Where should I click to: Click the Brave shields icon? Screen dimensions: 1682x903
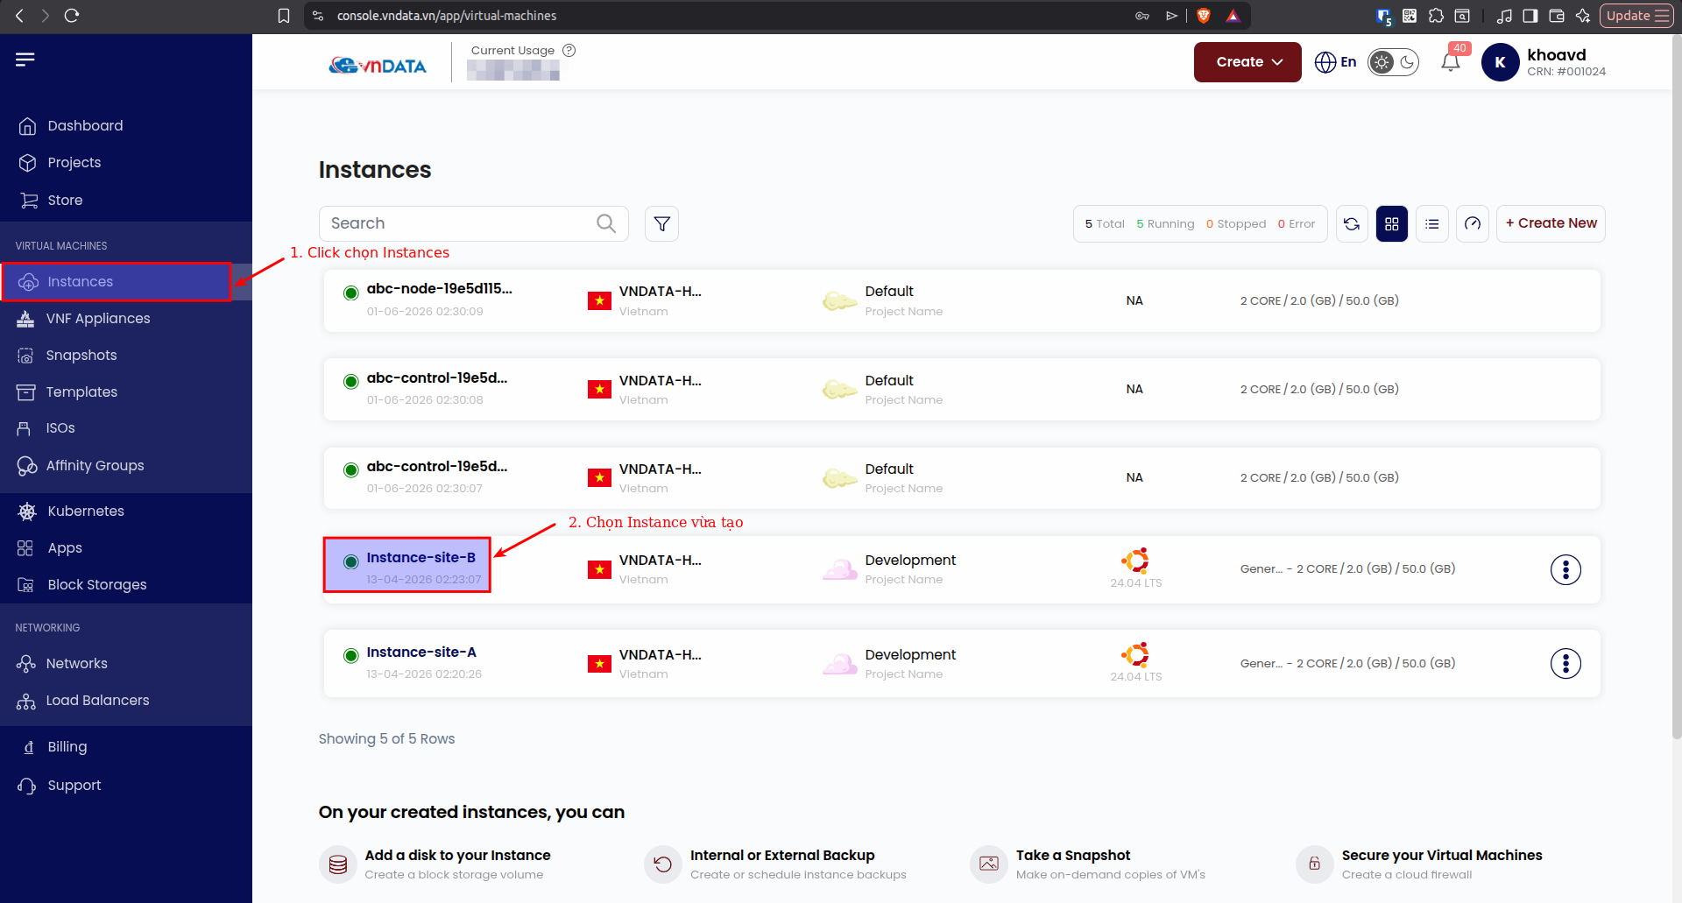[1204, 16]
